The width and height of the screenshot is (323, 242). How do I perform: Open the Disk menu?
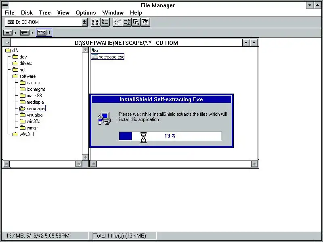point(27,13)
